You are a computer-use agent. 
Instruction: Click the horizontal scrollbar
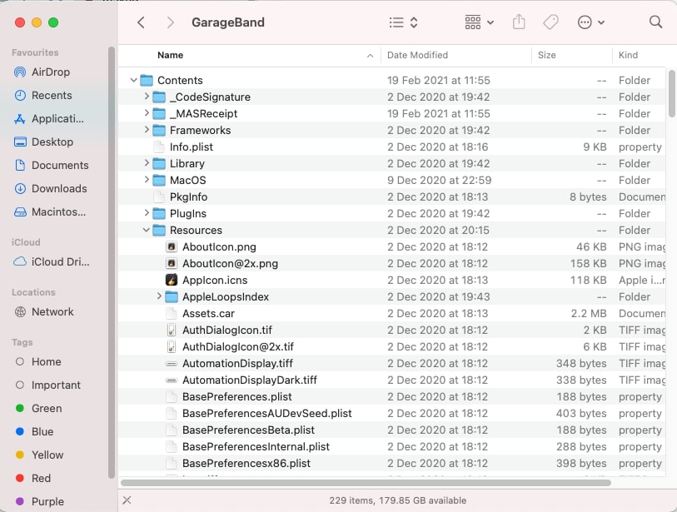tap(366, 483)
